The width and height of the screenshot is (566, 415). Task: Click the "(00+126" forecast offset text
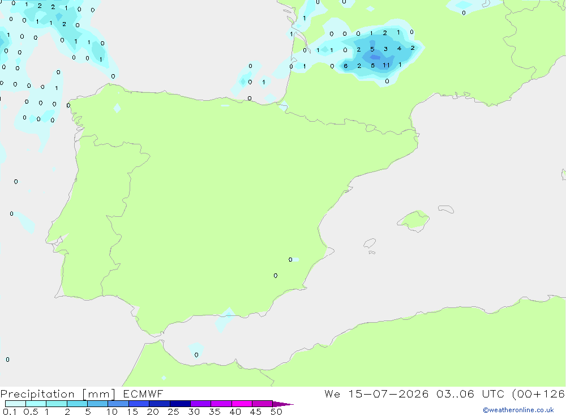click(539, 393)
